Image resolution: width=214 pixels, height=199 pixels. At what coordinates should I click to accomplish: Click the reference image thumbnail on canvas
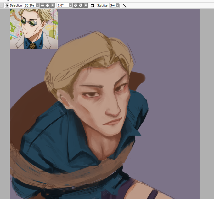point(34,29)
